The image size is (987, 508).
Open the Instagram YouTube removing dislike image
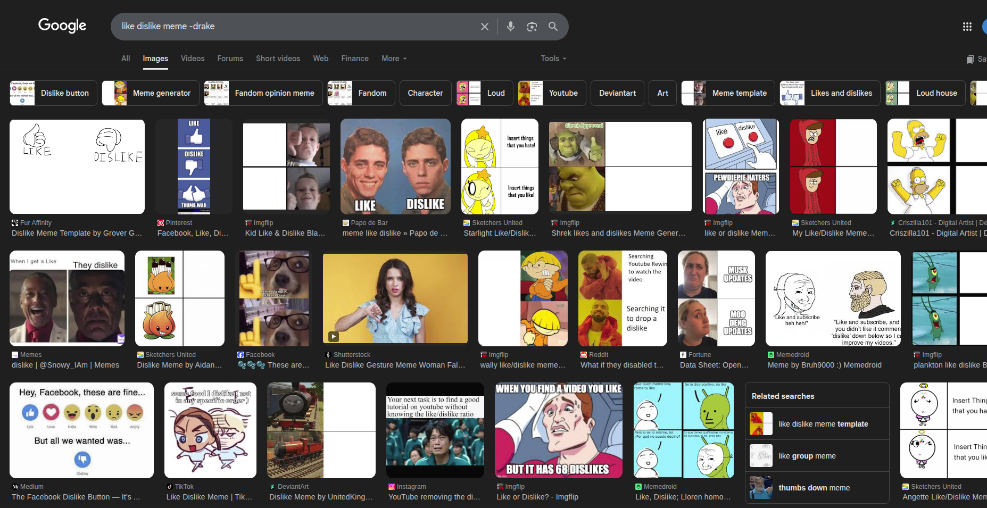pos(435,430)
